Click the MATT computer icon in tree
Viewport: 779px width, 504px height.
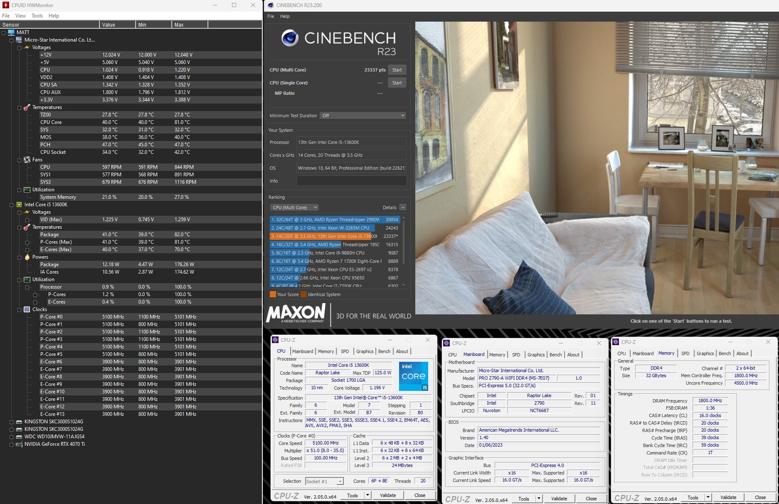click(11, 32)
